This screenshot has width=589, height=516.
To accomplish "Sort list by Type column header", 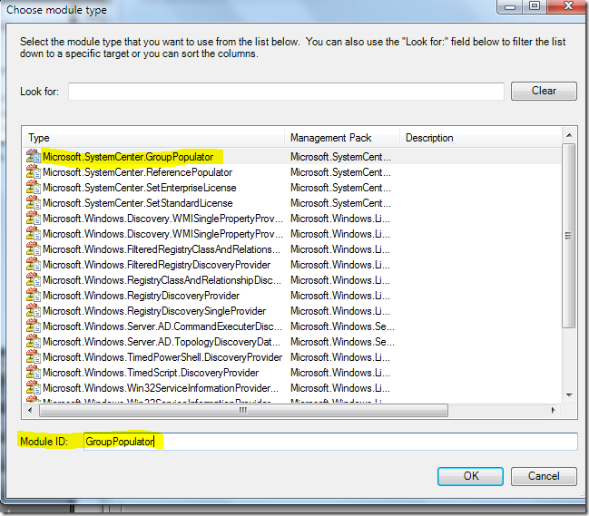I will [153, 138].
